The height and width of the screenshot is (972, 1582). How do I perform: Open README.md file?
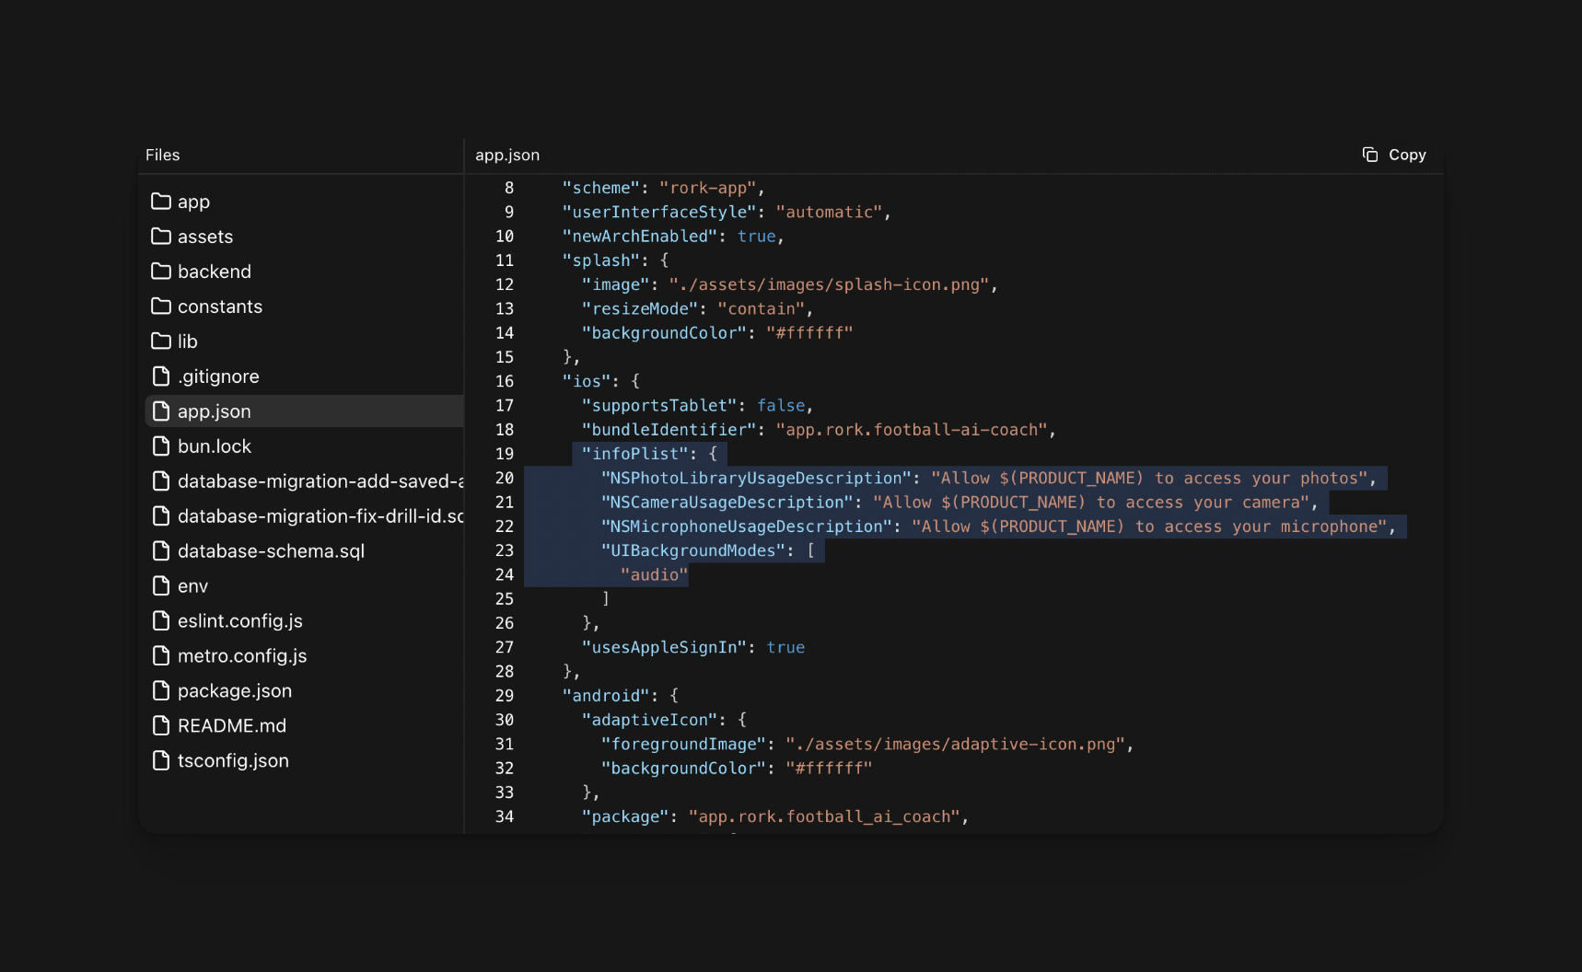click(304, 725)
